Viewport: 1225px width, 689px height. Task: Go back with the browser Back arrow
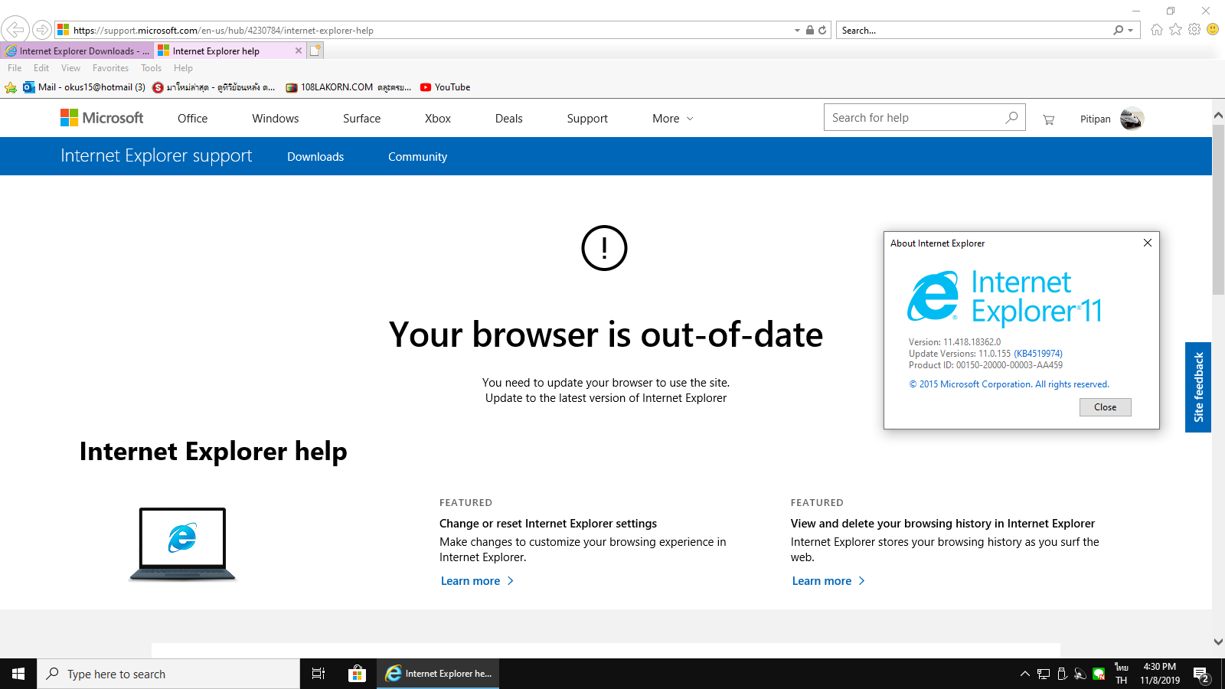[x=15, y=30]
